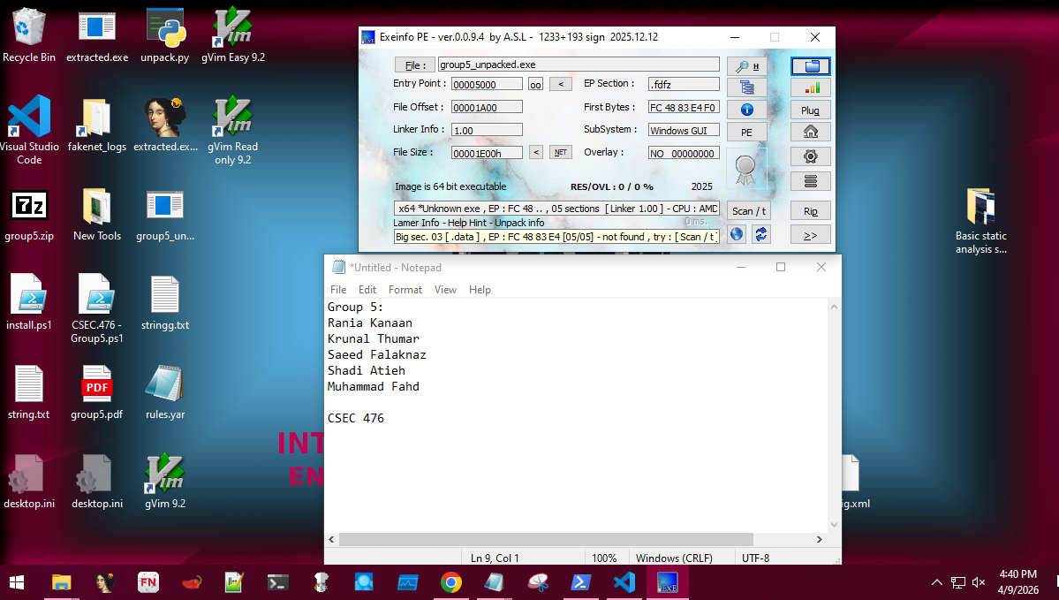Open Google Chrome from the taskbar
This screenshot has width=1059, height=600.
[x=451, y=582]
